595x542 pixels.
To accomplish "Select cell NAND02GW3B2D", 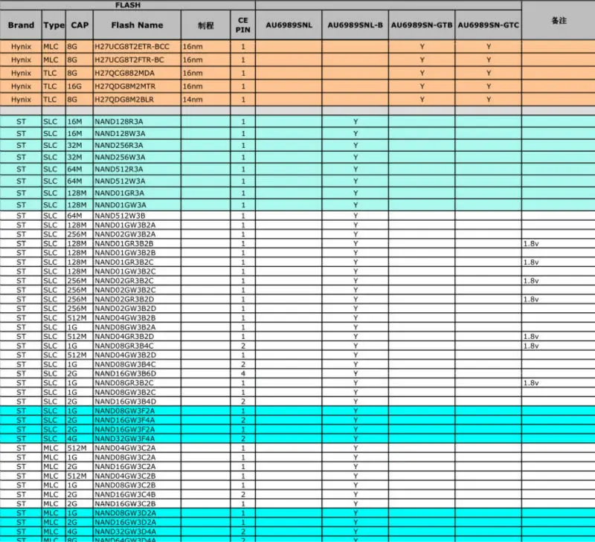I will 137,309.
